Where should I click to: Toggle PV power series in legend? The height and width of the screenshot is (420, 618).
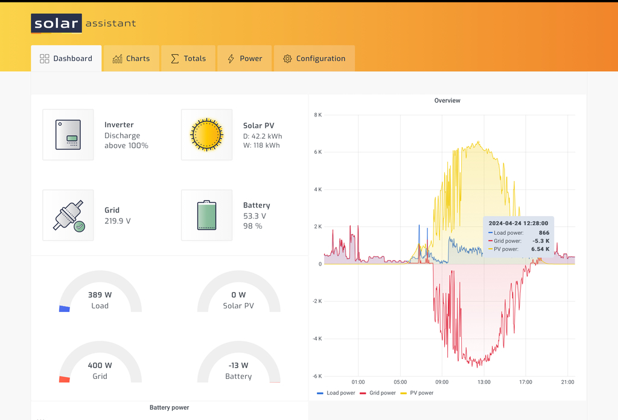[417, 393]
